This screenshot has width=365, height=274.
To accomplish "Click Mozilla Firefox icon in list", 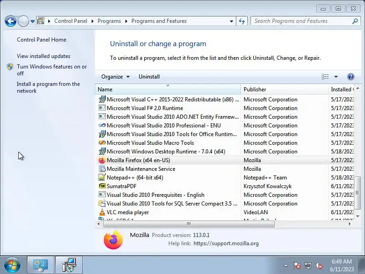I will [102, 160].
